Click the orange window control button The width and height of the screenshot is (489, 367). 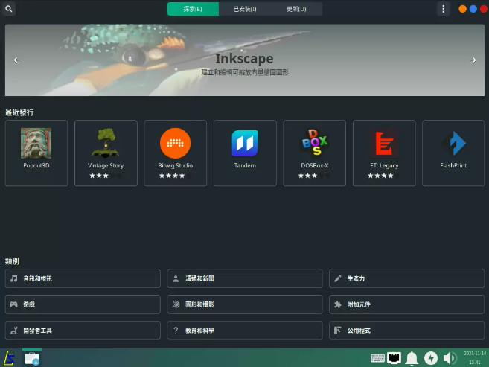(462, 9)
